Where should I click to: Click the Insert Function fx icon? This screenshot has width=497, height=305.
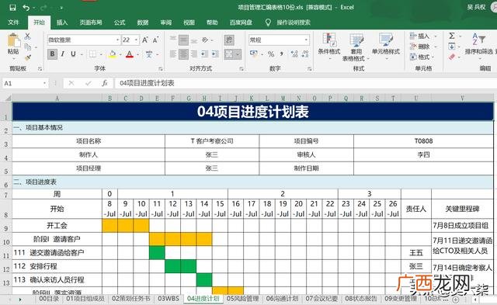click(105, 83)
